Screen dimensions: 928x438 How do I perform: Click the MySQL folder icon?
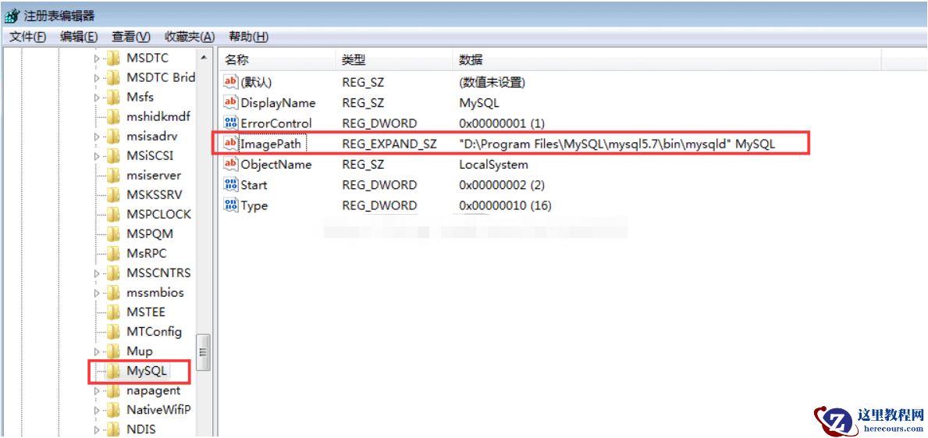pyautogui.click(x=112, y=371)
